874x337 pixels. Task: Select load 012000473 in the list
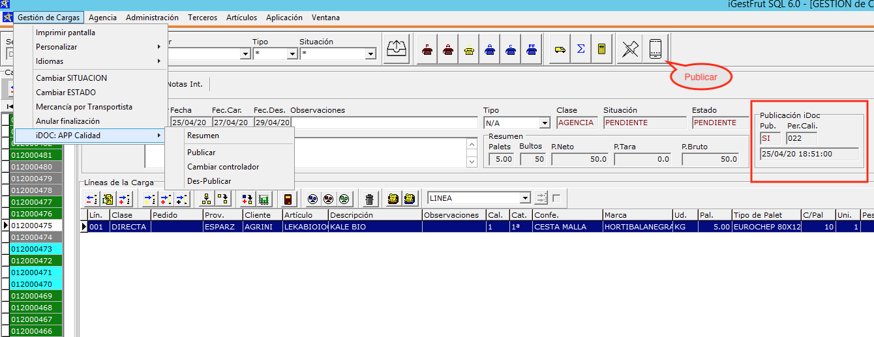(x=31, y=249)
